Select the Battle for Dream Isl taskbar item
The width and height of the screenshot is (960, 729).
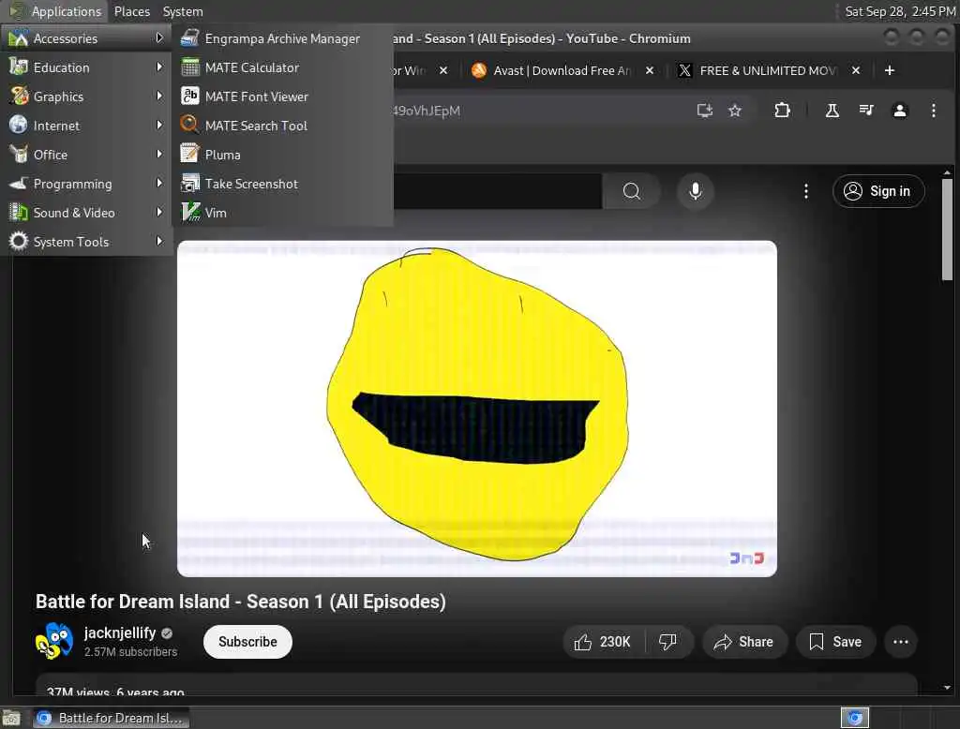click(x=111, y=718)
